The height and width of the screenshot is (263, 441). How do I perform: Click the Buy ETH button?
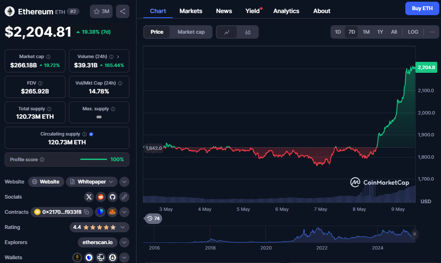tap(422, 8)
